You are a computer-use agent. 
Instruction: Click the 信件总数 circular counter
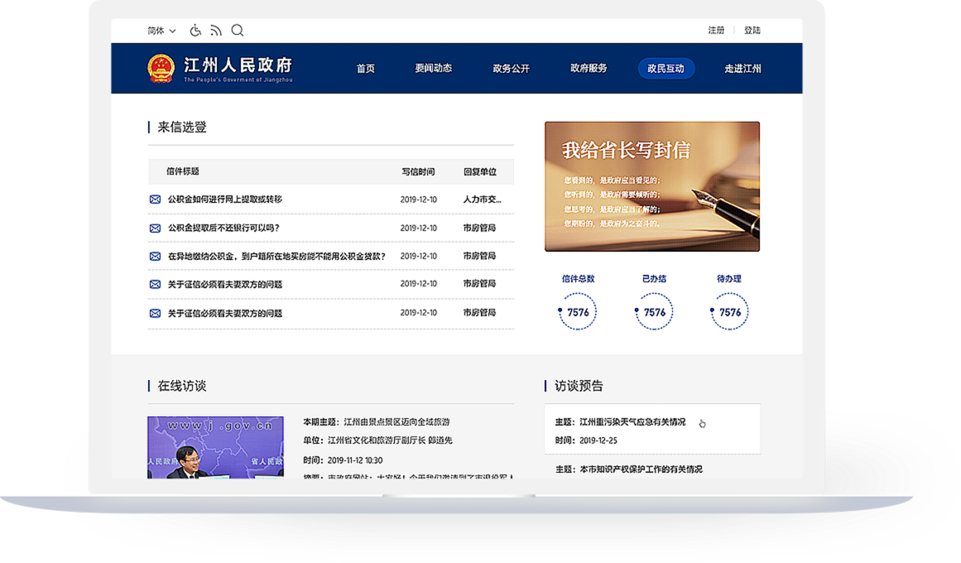578,312
